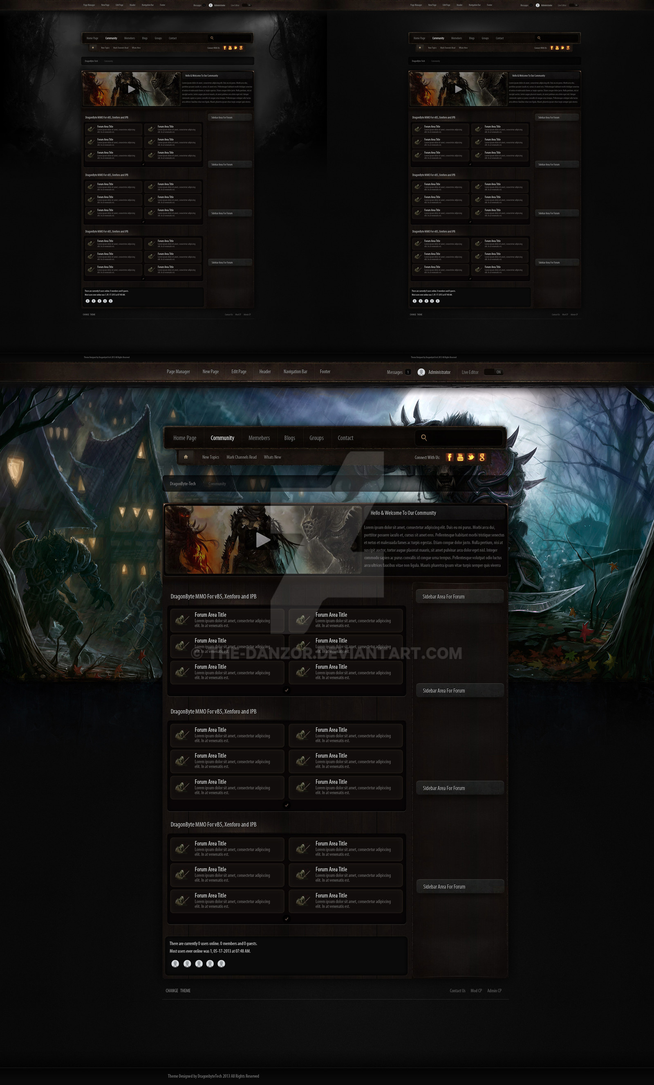Open the Google icon in large mockup
This screenshot has height=1085, width=654.
tap(482, 457)
